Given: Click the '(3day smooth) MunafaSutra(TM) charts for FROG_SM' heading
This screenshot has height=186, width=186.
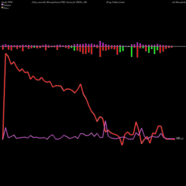Looking at the screenshot, I should [x=59, y=2].
